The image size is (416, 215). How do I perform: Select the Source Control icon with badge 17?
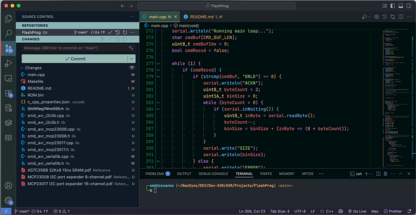pyautogui.click(x=8, y=49)
